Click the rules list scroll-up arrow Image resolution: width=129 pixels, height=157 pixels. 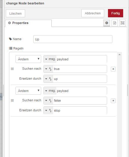pos(119,55)
